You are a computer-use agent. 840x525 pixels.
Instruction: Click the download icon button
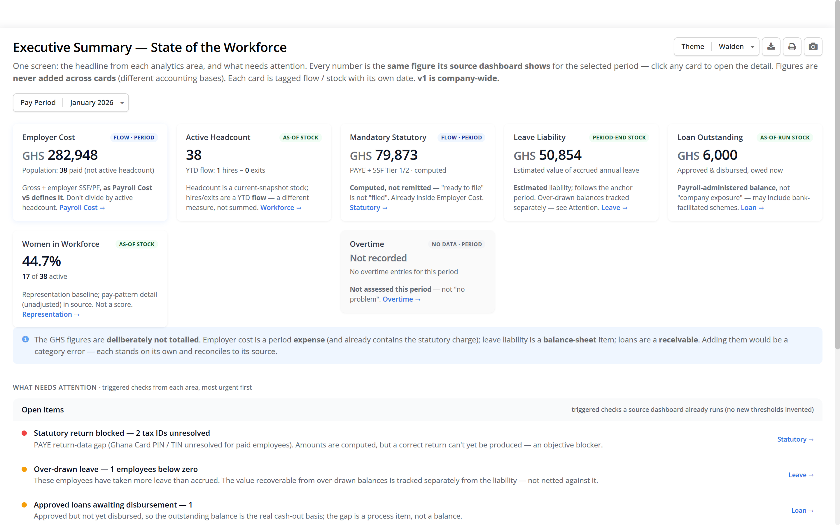point(771,47)
